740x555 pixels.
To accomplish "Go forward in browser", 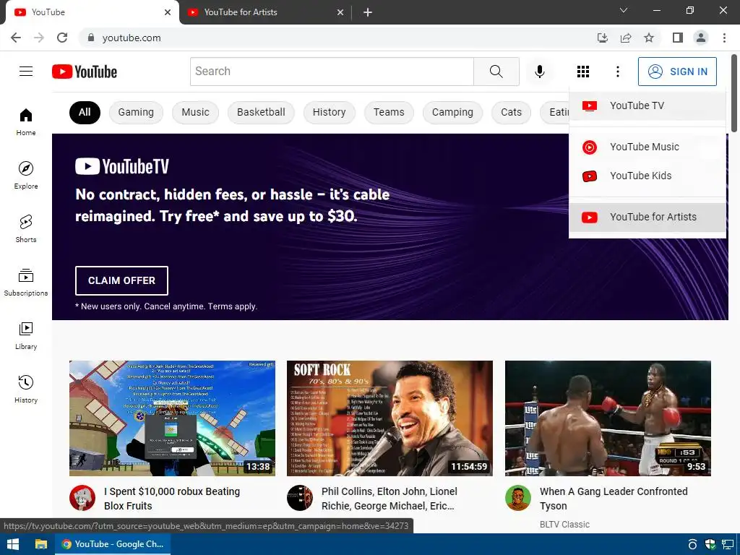I will coord(39,38).
